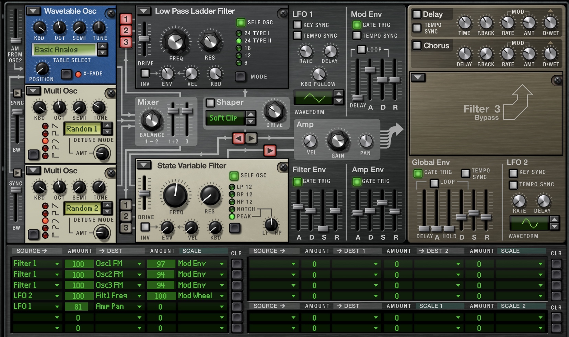Open the Wavetable Osc type dropdown
This screenshot has height=337, width=569.
(33, 11)
